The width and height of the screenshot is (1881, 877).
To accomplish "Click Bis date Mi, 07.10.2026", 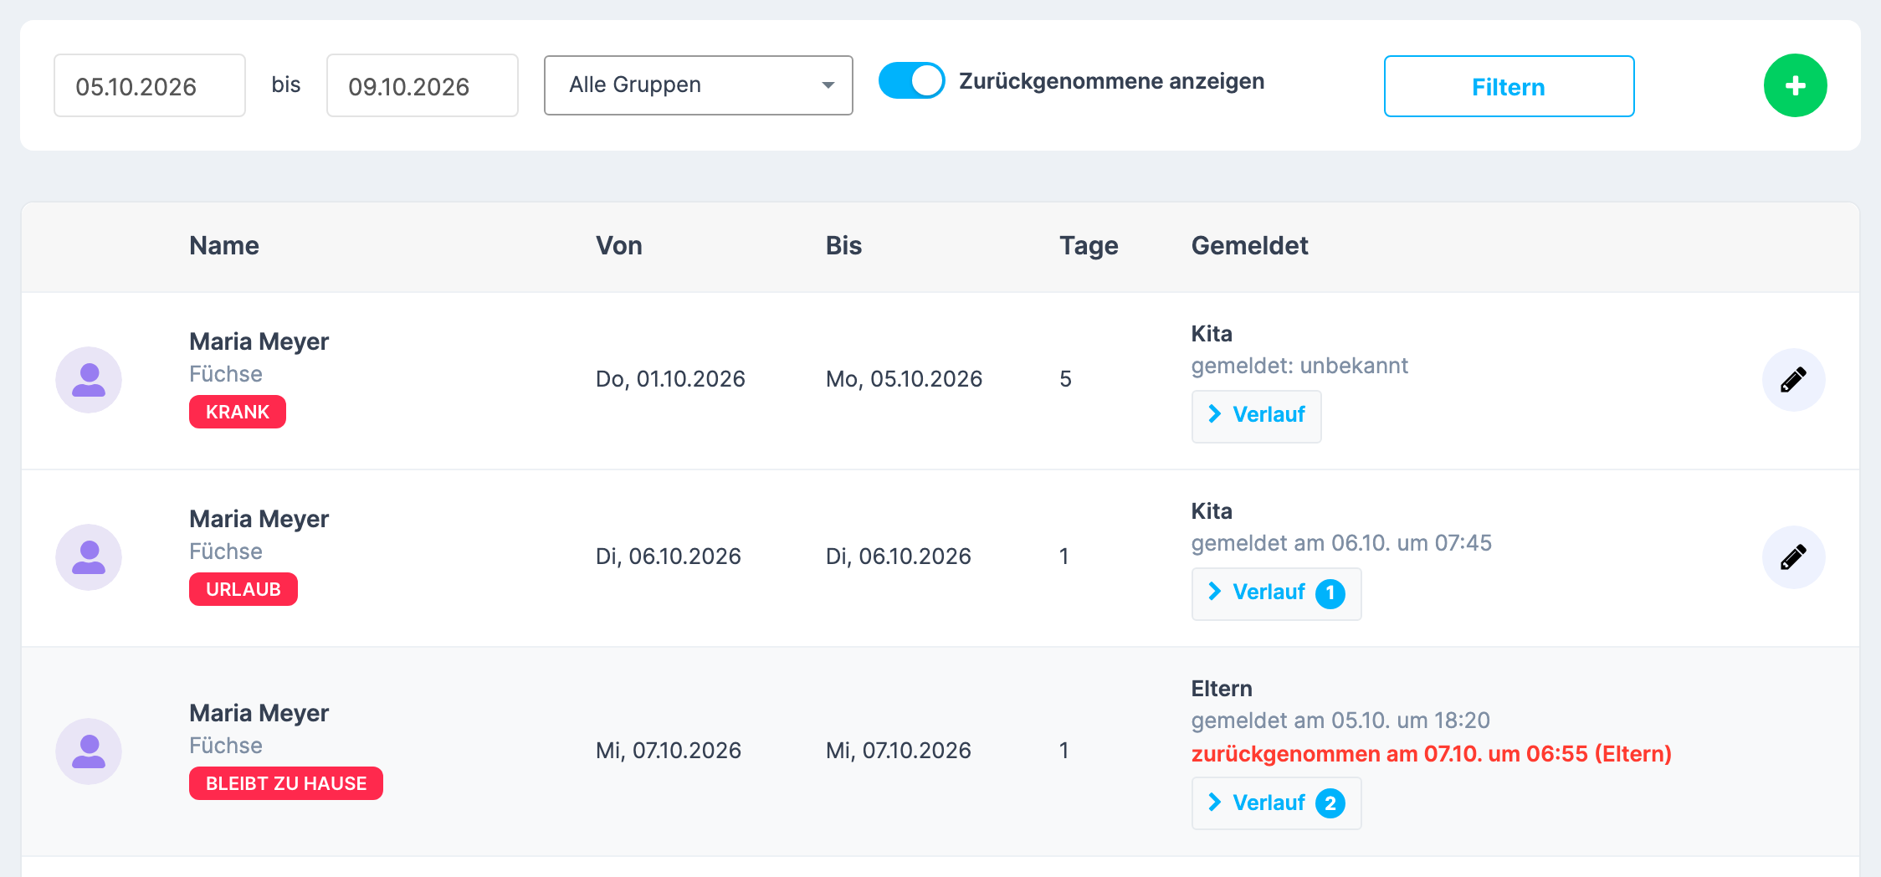I will (898, 751).
